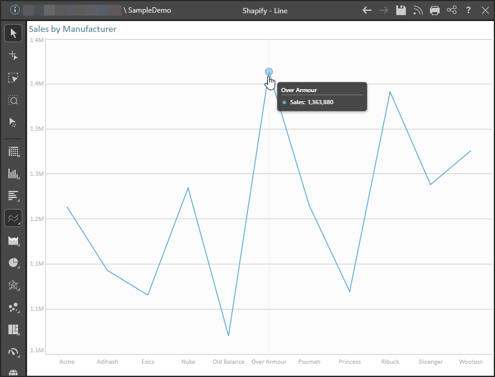495x377 pixels.
Task: Open help with question mark
Action: [x=469, y=10]
